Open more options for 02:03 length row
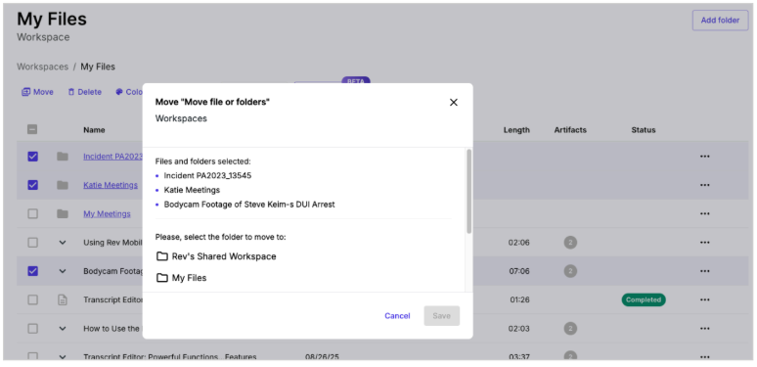 pyautogui.click(x=705, y=329)
